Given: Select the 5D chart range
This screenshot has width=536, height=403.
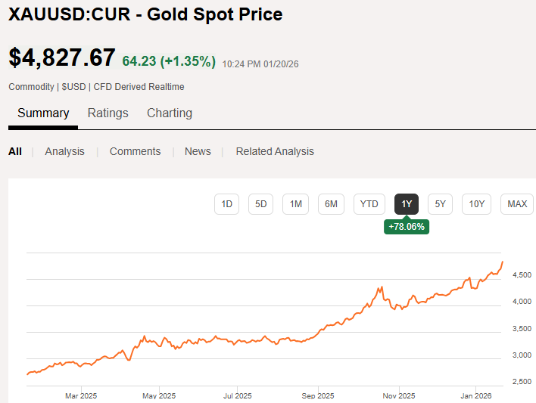Looking at the screenshot, I should click(261, 204).
